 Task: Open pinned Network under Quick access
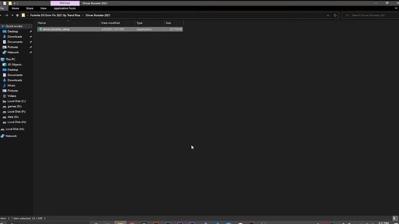(x=13, y=52)
